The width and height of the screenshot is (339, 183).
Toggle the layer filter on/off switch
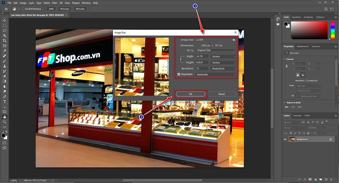point(327,121)
